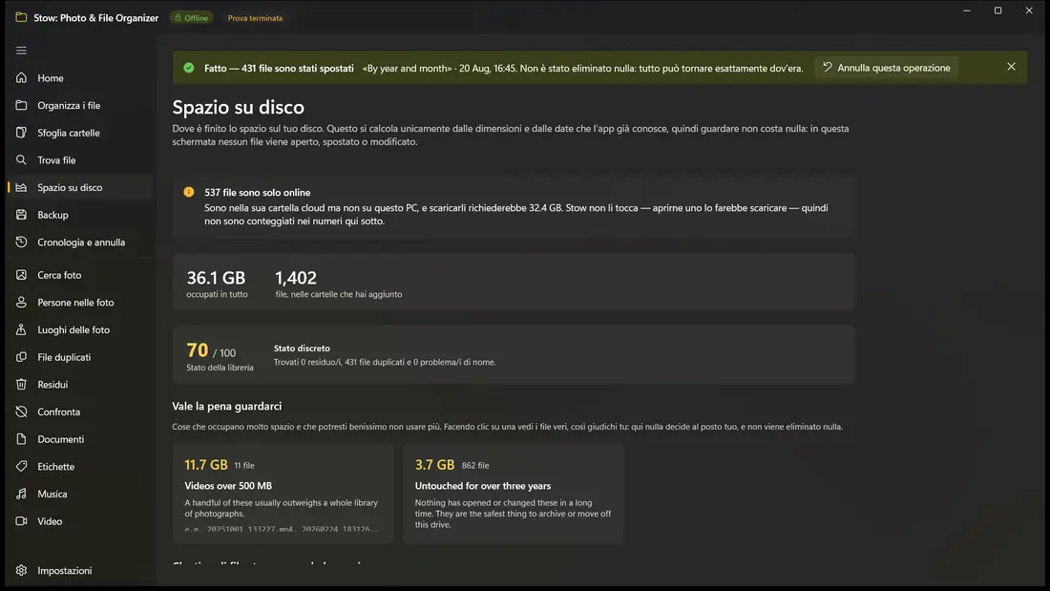1050x591 pixels.
Task: Click the Spazio su disco page title
Action: coord(239,107)
